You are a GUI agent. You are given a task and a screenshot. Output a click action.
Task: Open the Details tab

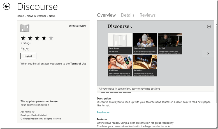point(127,15)
